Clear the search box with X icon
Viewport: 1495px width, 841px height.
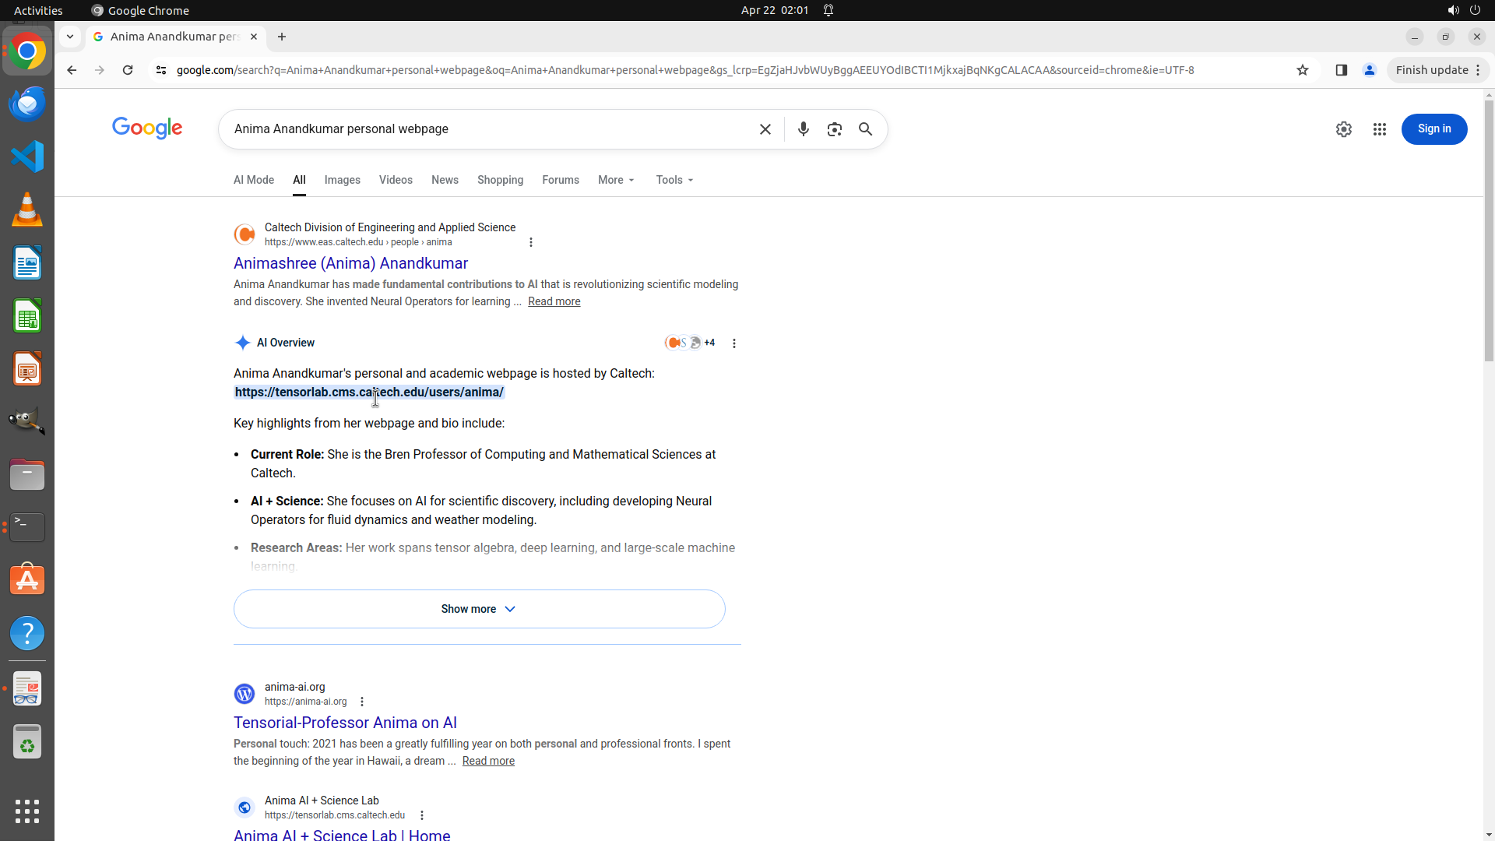coord(765,129)
